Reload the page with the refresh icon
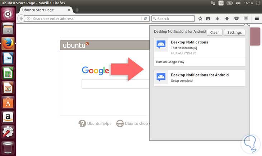The image size is (262, 156). [x=145, y=19]
